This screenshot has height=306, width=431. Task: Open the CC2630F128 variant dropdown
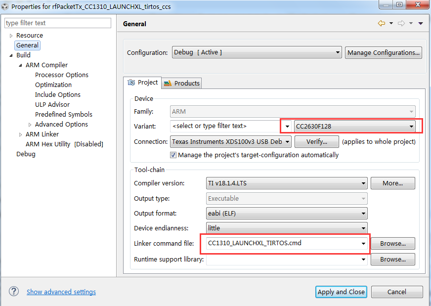[354, 127]
